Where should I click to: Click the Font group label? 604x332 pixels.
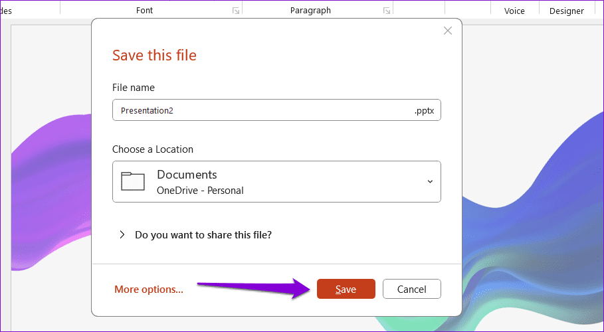pos(144,11)
